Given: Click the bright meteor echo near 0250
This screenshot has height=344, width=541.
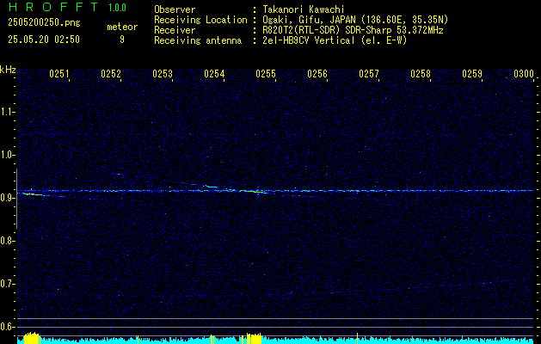Looking at the screenshot, I should pos(33,194).
